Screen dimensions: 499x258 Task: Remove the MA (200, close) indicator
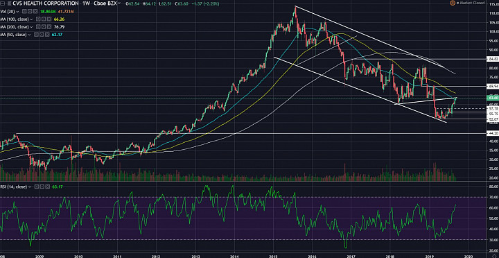[49, 27]
